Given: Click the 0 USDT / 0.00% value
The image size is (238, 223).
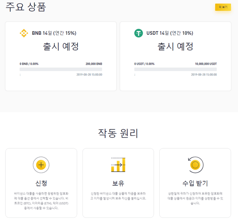Looking at the screenshot, I should [144, 64].
